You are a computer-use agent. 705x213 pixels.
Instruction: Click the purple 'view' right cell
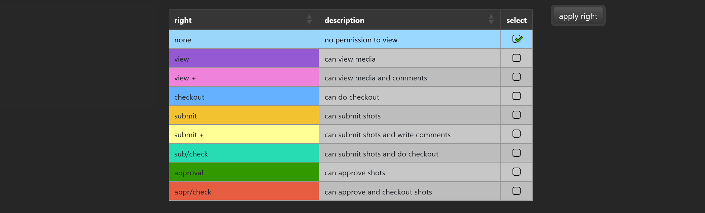(x=244, y=59)
